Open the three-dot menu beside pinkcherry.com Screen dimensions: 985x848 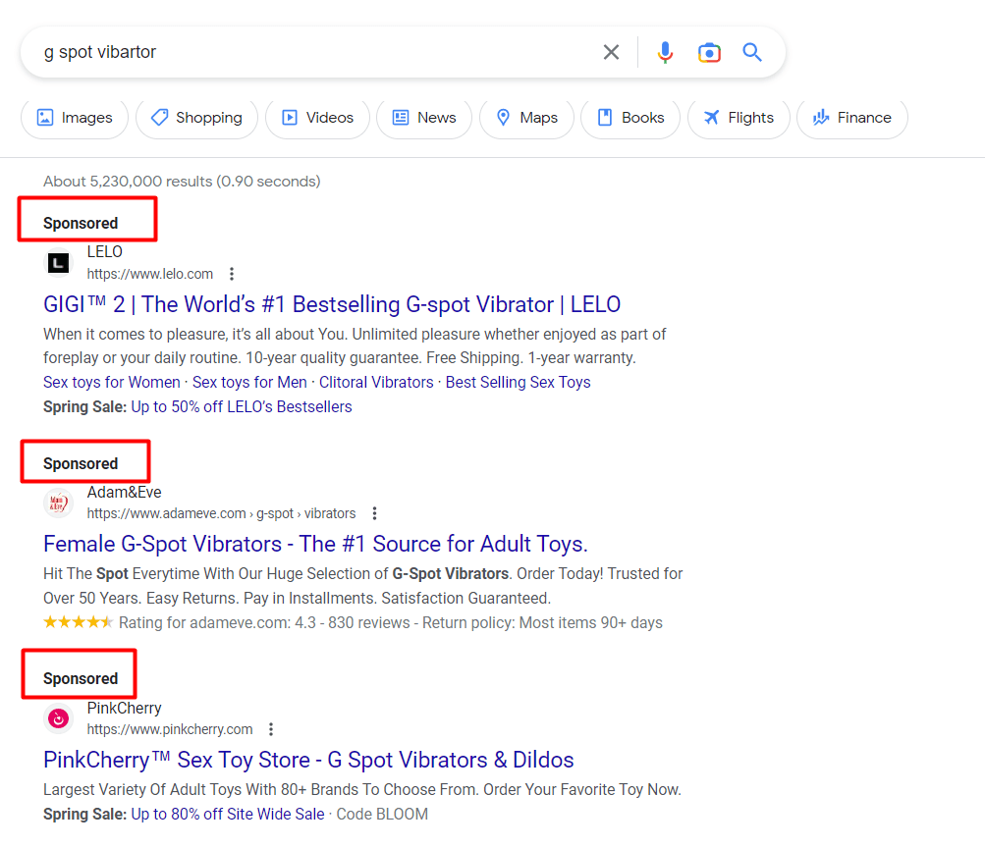pyautogui.click(x=271, y=729)
